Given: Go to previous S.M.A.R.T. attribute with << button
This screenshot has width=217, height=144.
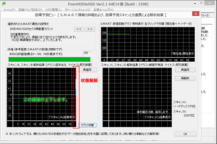Looking at the screenshot, I should pos(79,29).
